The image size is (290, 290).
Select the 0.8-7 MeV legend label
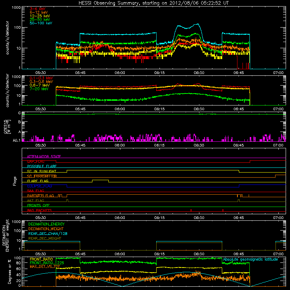coord(40,85)
